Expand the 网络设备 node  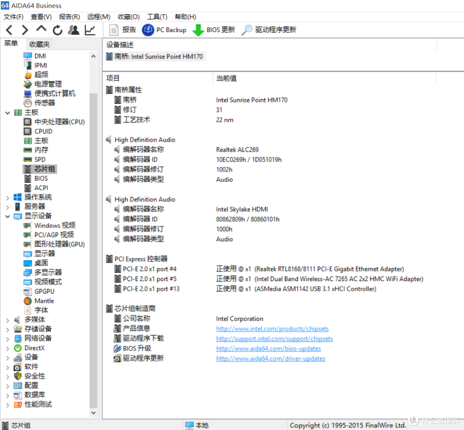pos(8,339)
